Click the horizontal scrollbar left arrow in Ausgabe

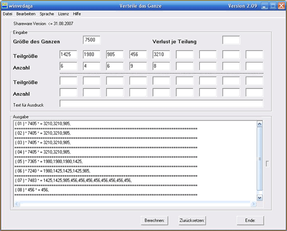pos(17,204)
